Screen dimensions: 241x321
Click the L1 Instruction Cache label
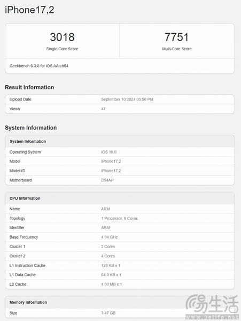tap(27, 265)
